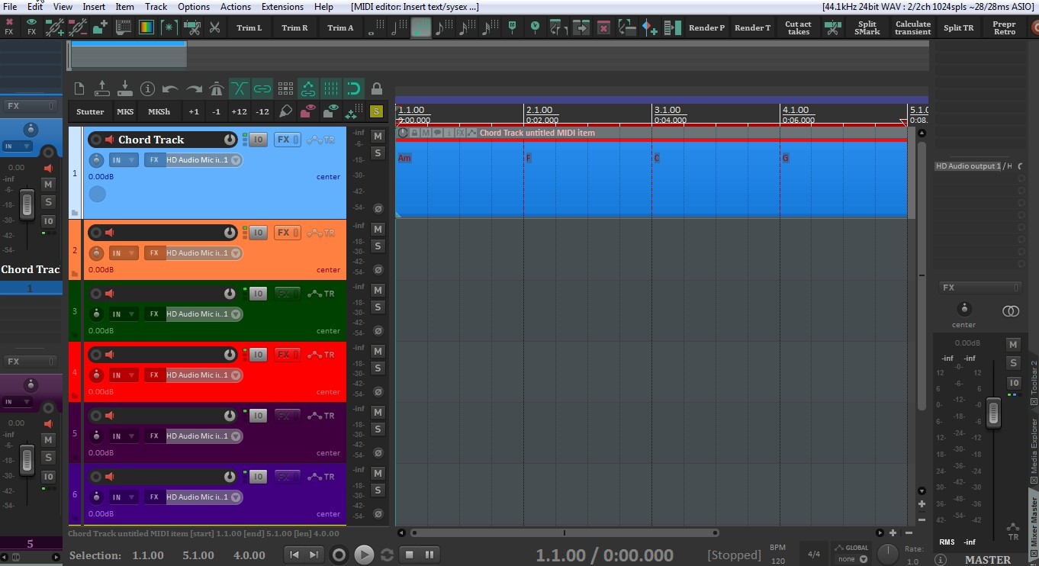
Task: Click the red X remove FX icon
Action: click(9, 27)
